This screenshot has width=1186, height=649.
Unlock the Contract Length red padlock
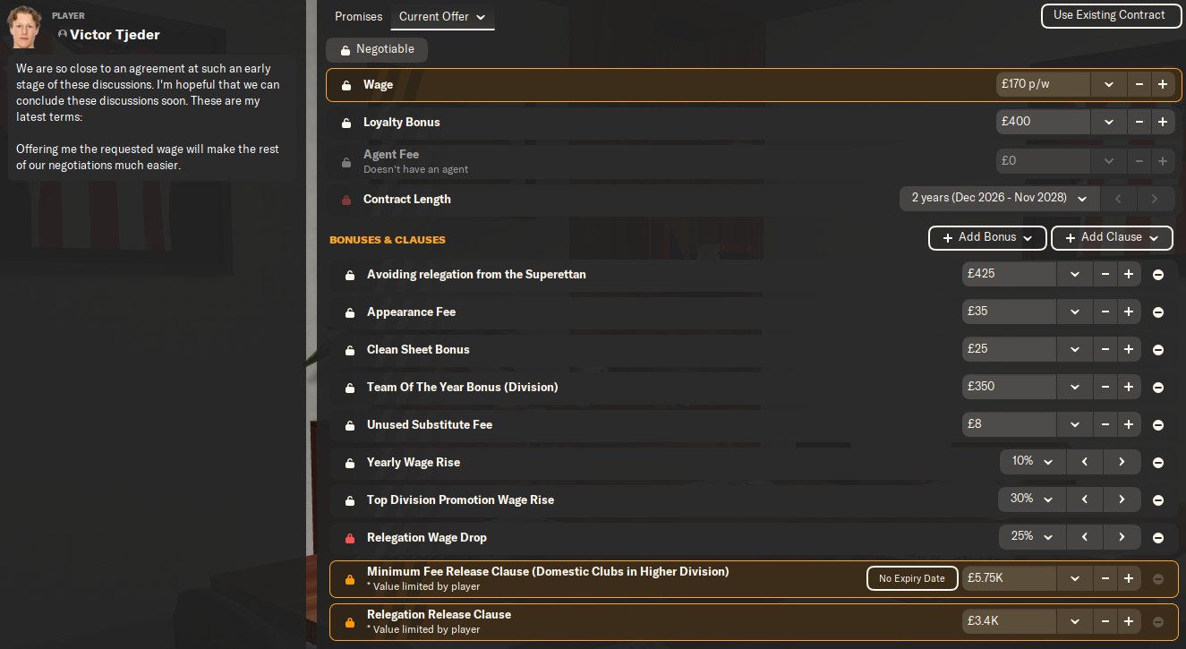click(x=346, y=200)
